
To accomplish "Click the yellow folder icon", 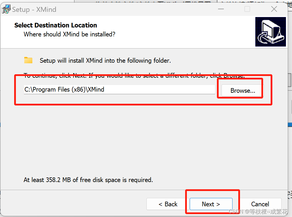I will click(x=28, y=60).
